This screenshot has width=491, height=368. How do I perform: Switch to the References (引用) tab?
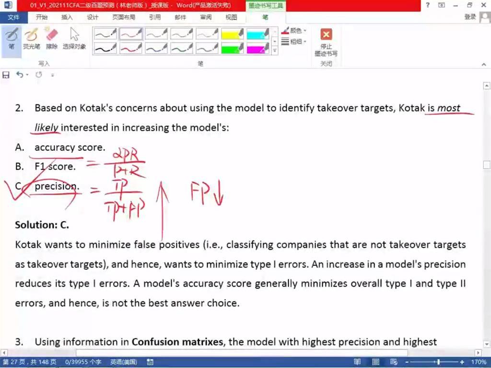(155, 17)
